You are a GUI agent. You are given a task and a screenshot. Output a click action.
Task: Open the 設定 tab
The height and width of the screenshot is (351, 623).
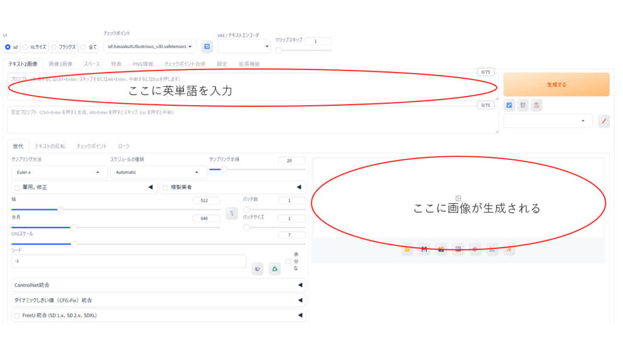pyautogui.click(x=222, y=64)
